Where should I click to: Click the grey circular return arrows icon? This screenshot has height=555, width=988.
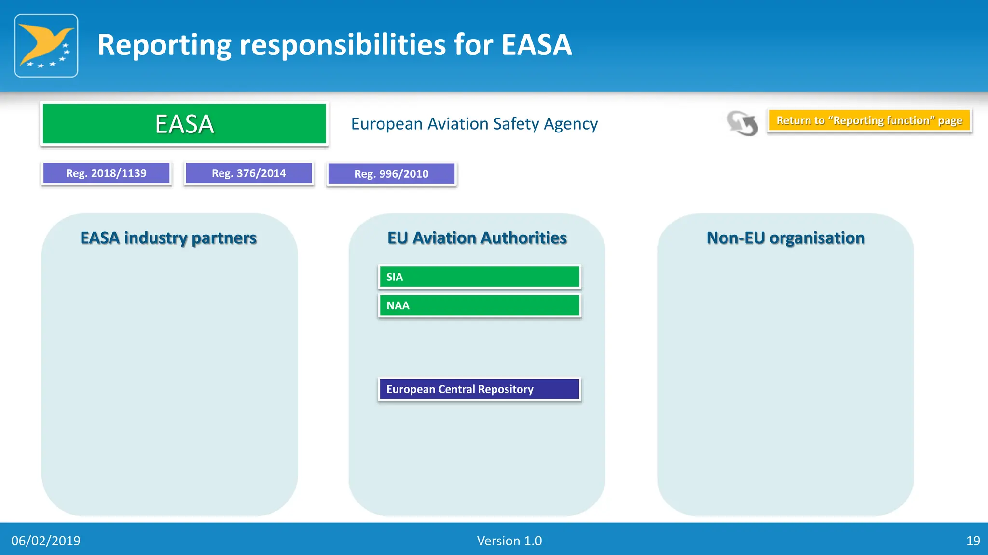tap(742, 123)
